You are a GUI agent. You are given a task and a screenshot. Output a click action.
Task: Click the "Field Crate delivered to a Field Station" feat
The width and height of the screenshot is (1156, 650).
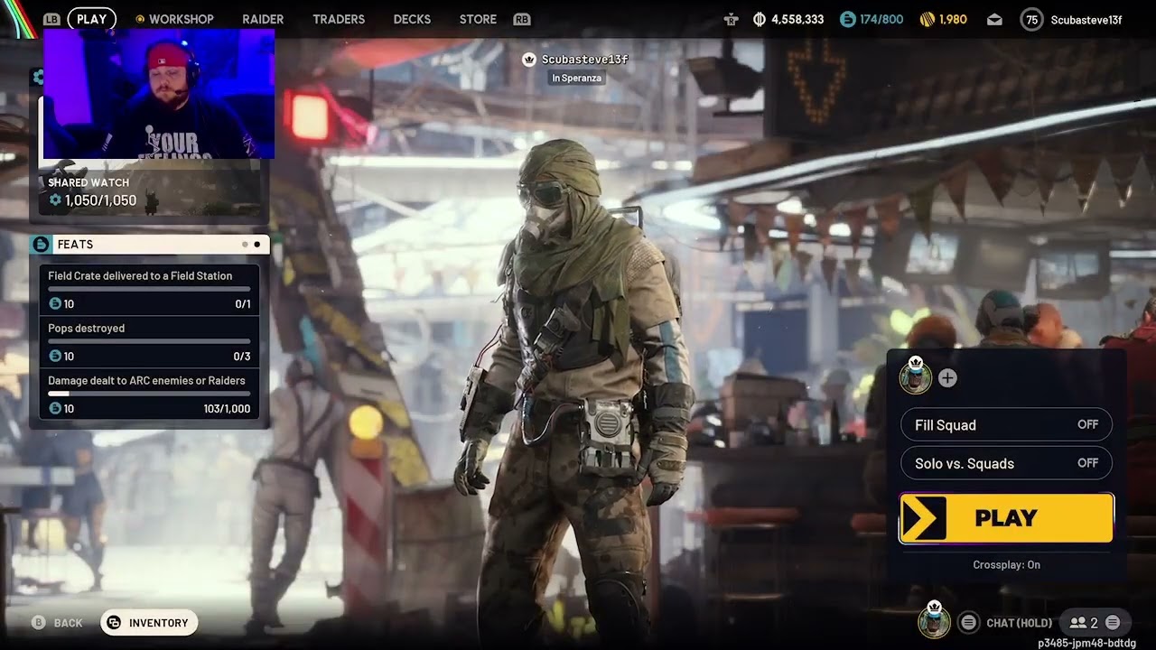(140, 276)
